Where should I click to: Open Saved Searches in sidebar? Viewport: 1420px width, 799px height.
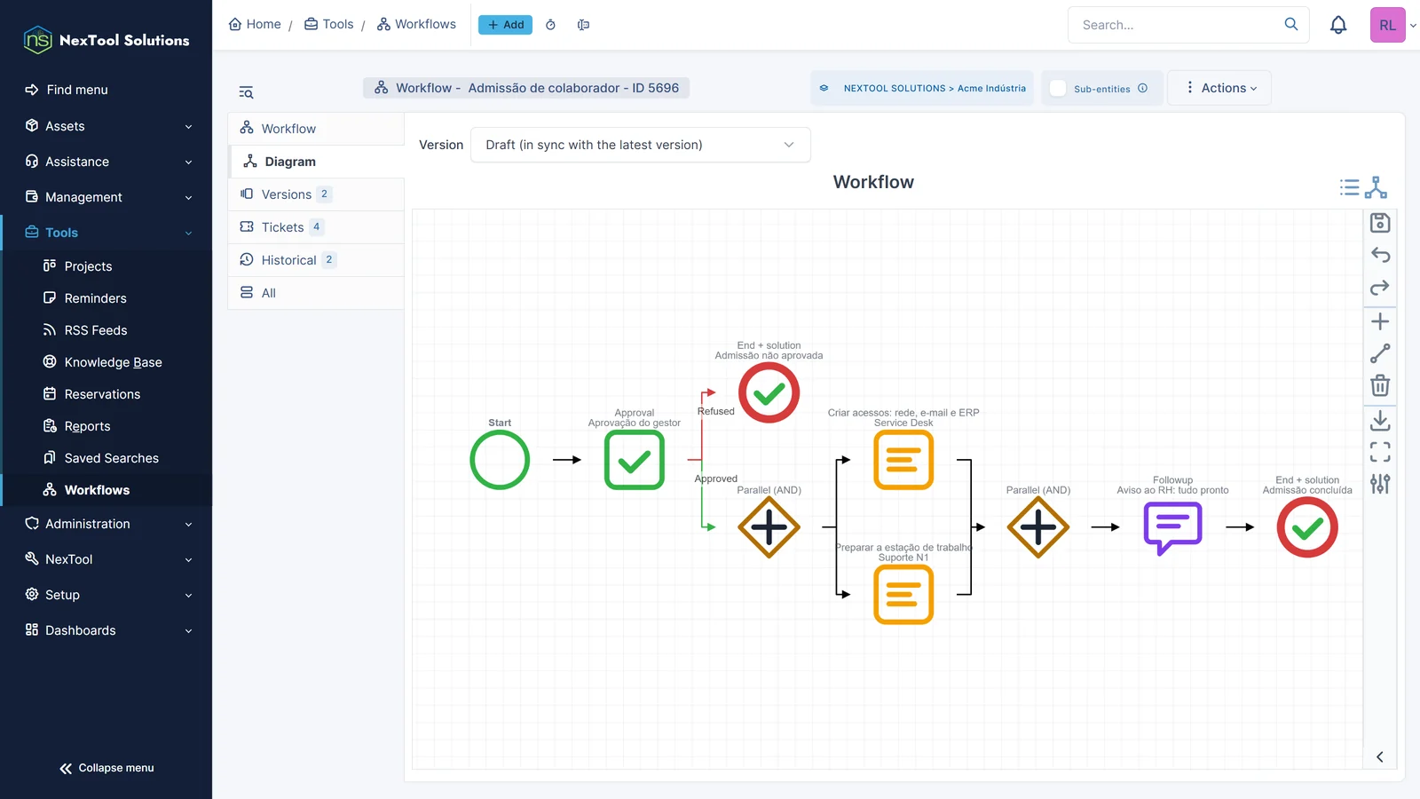point(101,458)
